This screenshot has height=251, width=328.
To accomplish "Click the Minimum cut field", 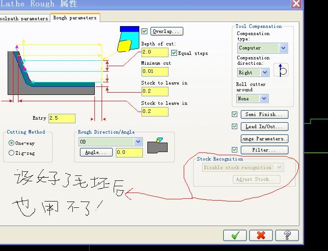I will 155,72.
